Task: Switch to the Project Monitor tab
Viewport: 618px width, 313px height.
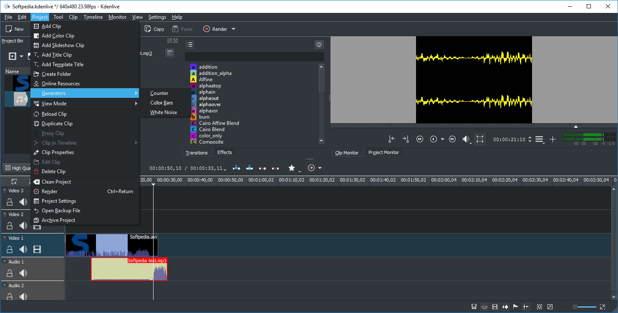Action: pos(383,152)
